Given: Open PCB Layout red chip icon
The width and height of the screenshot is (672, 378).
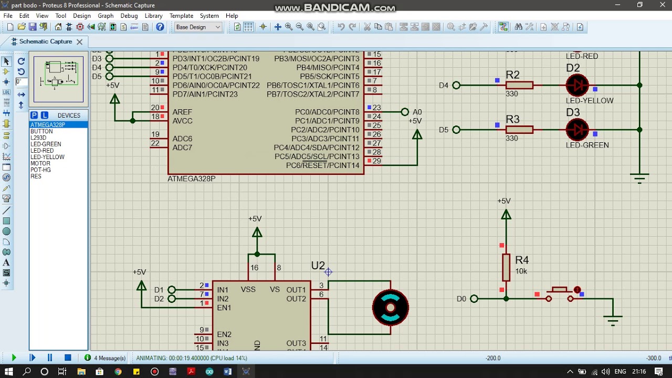Looking at the screenshot, I should point(80,27).
